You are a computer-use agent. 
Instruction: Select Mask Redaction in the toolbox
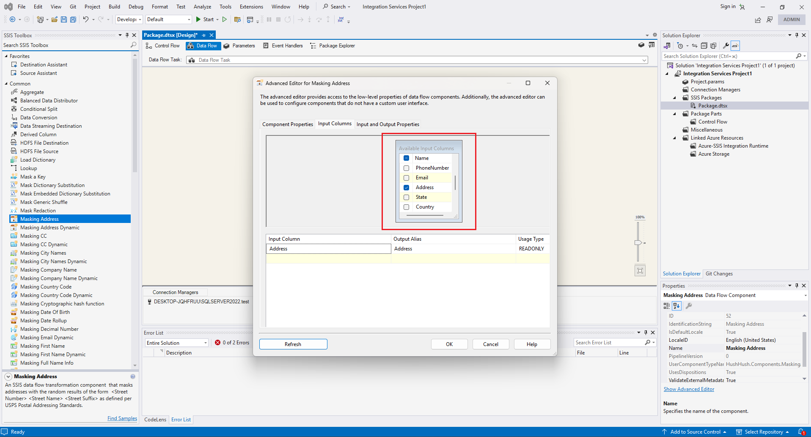click(x=38, y=211)
